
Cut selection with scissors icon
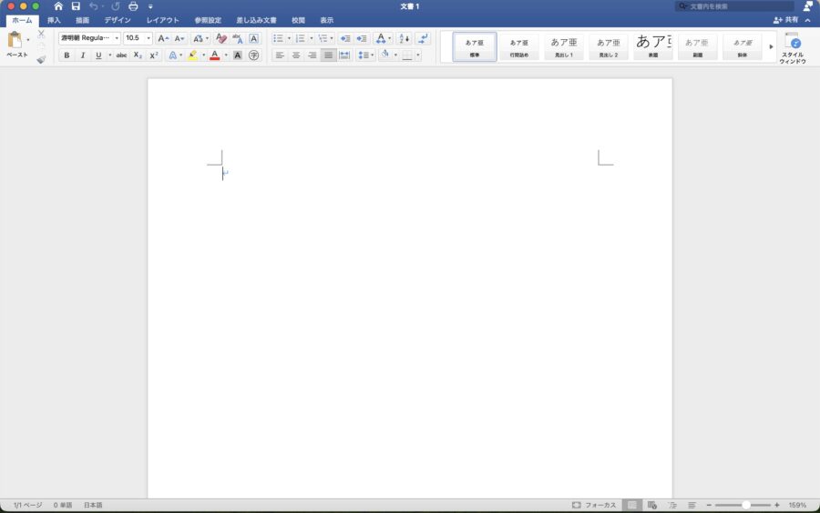point(41,35)
